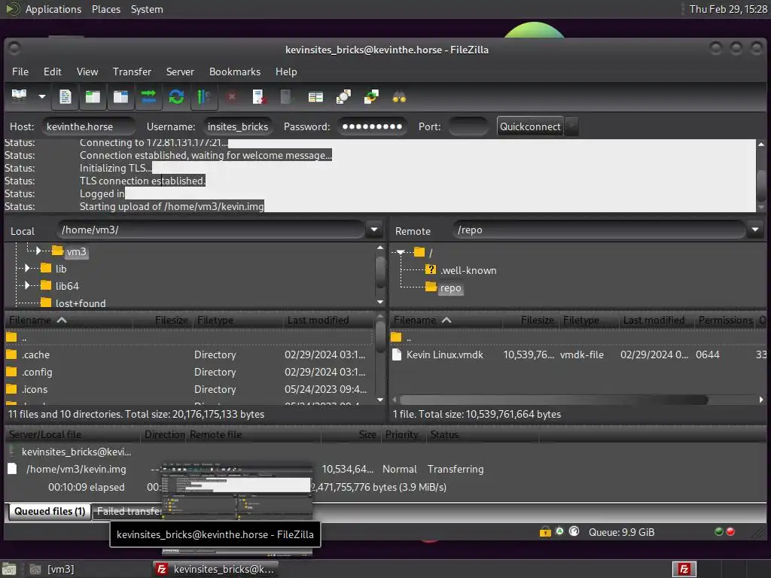Click the lock encryption status icon
Viewport: 771px width, 578px height.
point(545,532)
